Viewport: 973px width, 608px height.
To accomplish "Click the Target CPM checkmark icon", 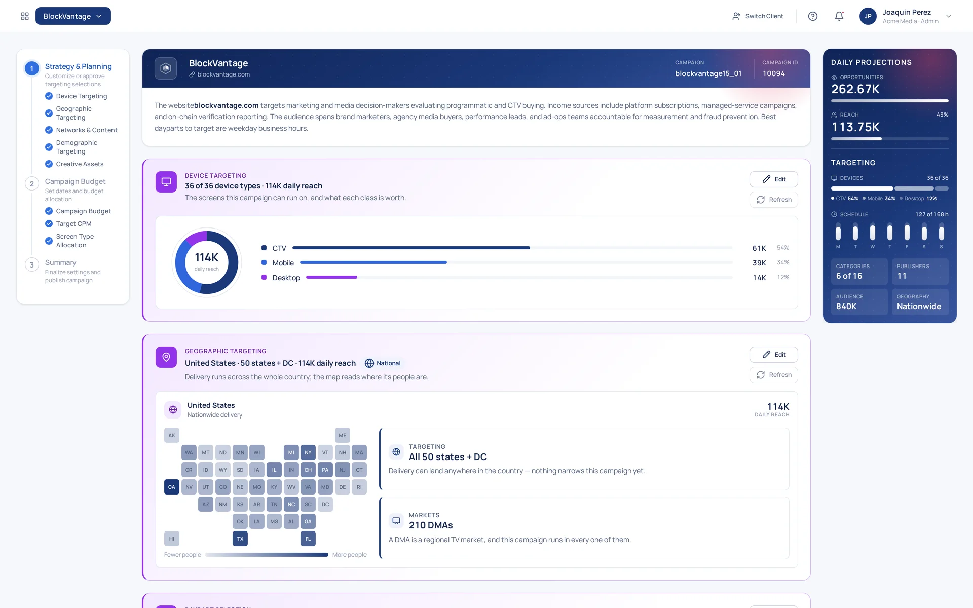I will click(49, 224).
